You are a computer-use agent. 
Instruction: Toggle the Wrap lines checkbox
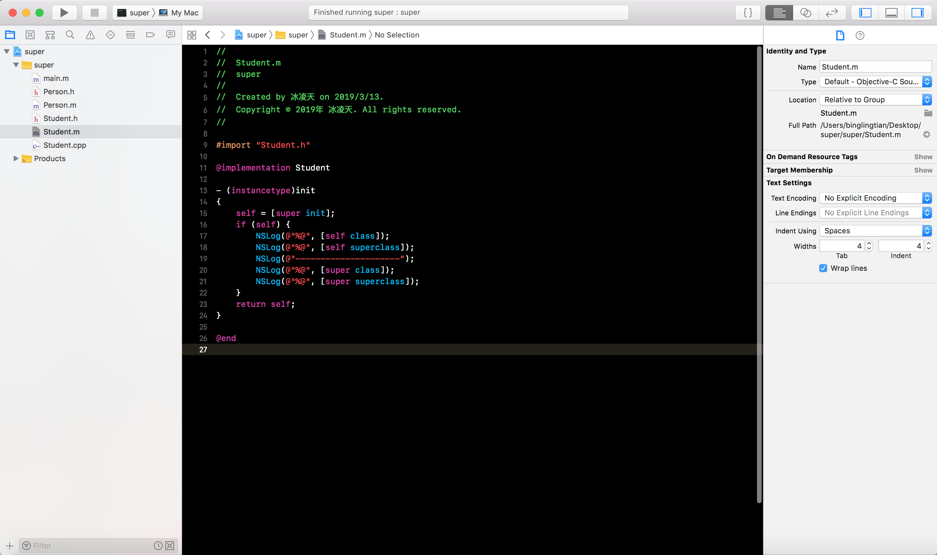point(823,268)
